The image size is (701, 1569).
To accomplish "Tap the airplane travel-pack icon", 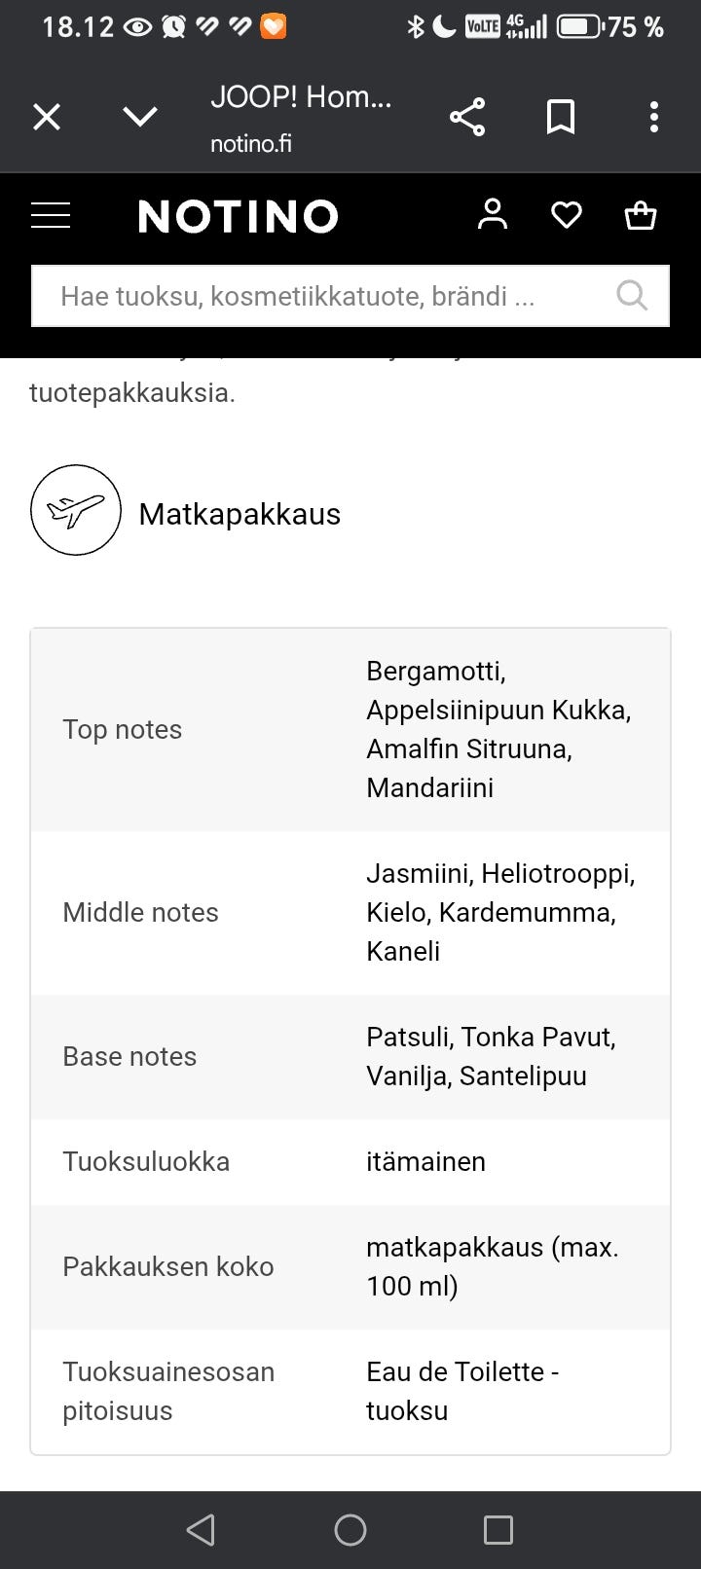I will point(76,510).
